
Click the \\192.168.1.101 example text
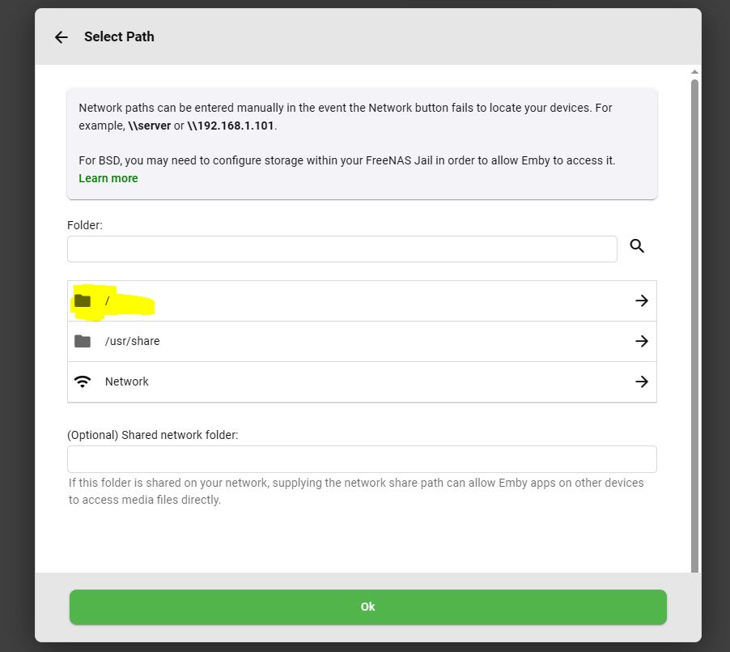coord(231,126)
